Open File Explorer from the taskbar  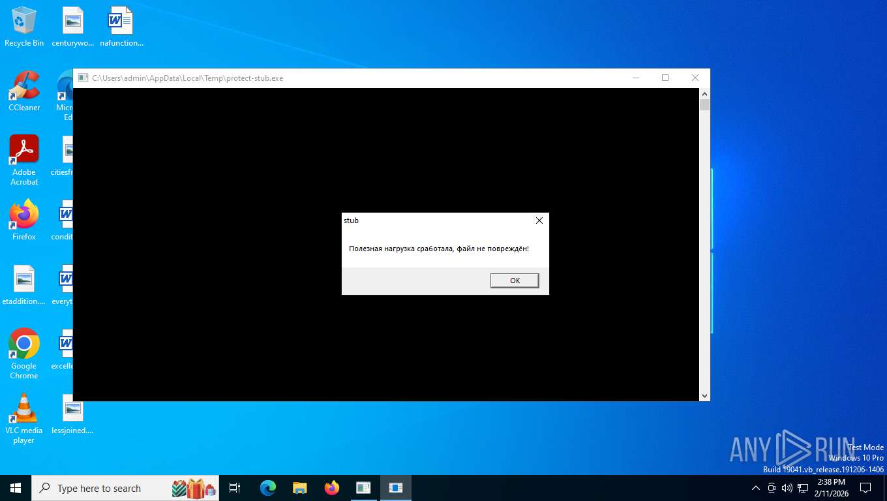point(300,488)
